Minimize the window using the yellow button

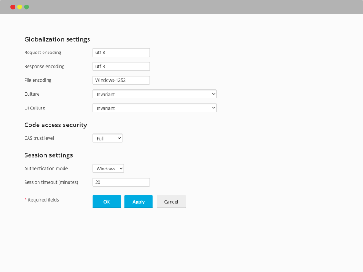[x=20, y=7]
